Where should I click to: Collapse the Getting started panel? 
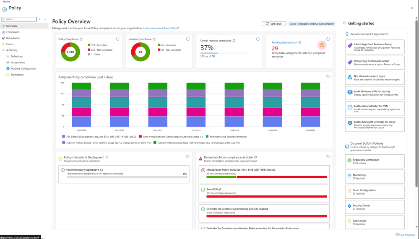pos(344,23)
